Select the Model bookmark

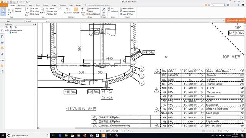tap(14, 33)
